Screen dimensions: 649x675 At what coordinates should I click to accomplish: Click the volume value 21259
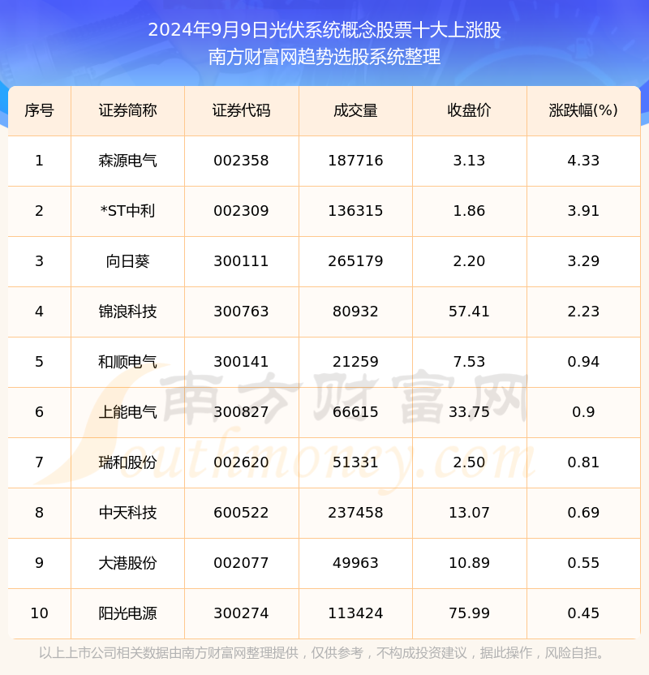(x=355, y=362)
